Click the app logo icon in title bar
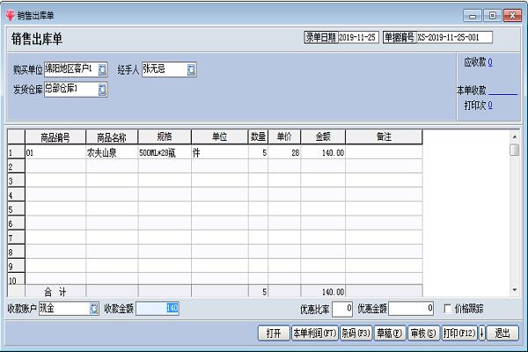528x352 pixels. (x=11, y=16)
